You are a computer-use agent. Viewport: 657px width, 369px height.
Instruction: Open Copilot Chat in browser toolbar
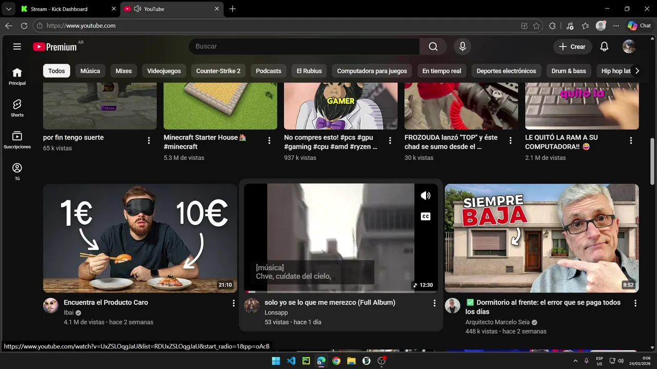639,26
